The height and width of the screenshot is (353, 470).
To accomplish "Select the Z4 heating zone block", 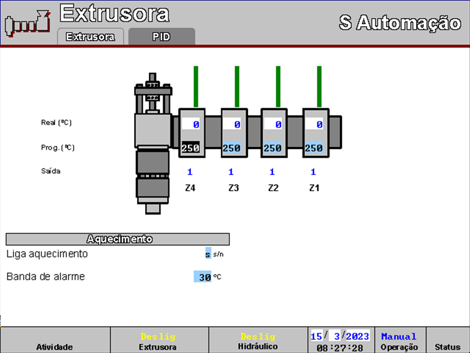I will click(191, 133).
